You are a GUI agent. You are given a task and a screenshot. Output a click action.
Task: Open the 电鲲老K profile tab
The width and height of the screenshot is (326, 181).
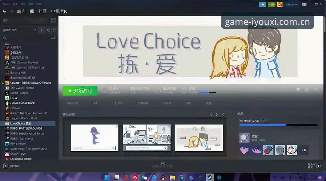tap(59, 11)
